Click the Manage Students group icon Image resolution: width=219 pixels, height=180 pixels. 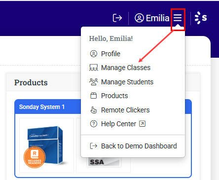click(x=94, y=82)
